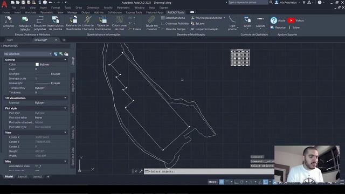Viewport: 345px width, 194px height.
Task: Add a new drawing tab with plus
Action: pyautogui.click(x=64, y=40)
